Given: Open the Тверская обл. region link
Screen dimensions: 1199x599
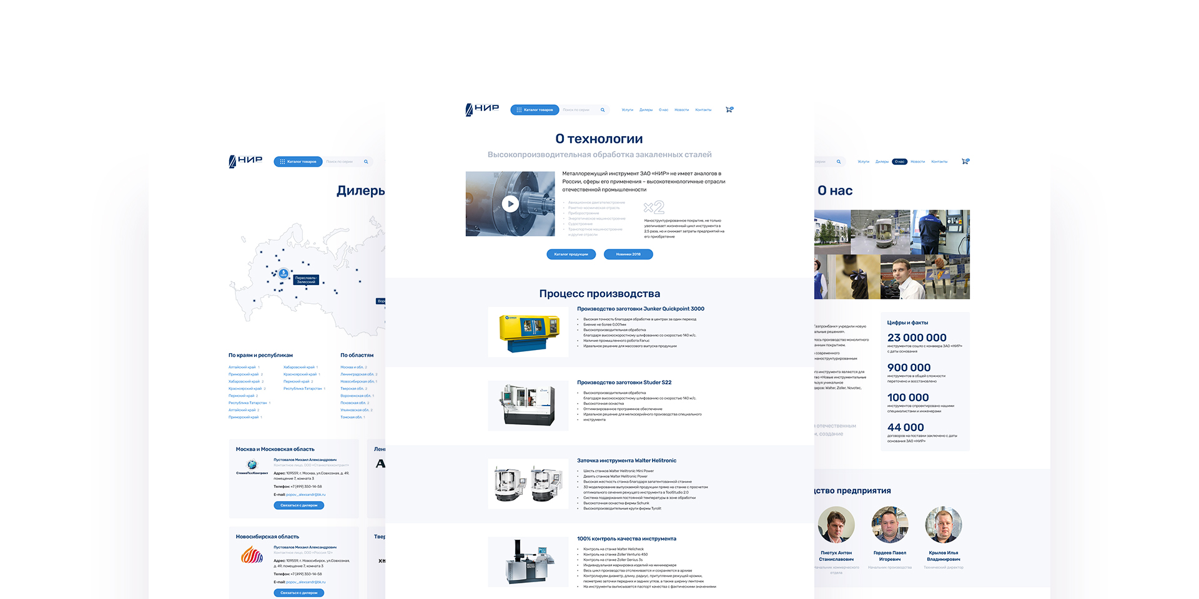Looking at the screenshot, I should pos(353,389).
